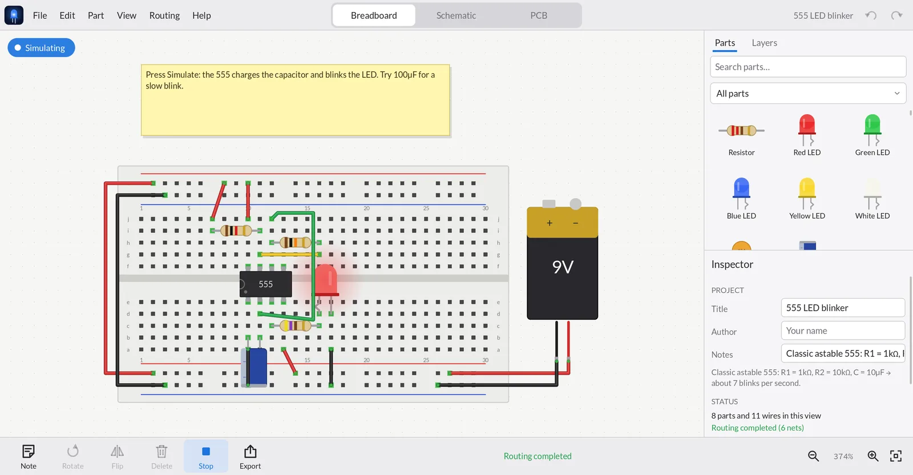
Task: Switch to the PCB view
Action: coord(539,15)
